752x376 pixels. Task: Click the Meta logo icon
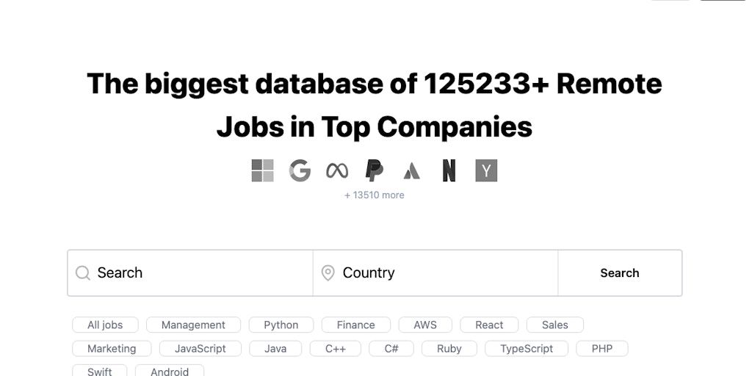[x=337, y=170]
